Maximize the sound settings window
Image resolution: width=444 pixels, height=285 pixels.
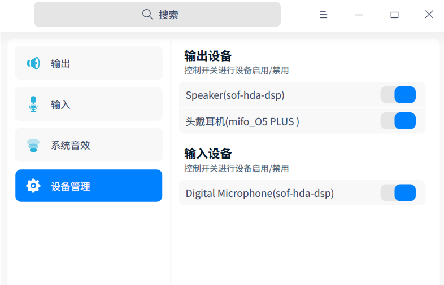(394, 15)
